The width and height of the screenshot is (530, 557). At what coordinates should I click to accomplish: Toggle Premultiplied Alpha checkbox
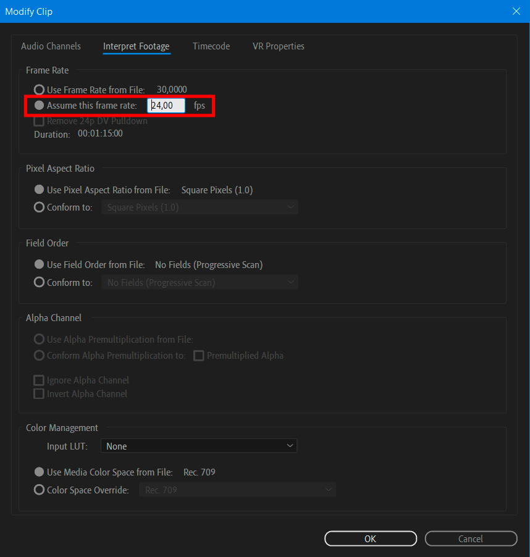198,356
